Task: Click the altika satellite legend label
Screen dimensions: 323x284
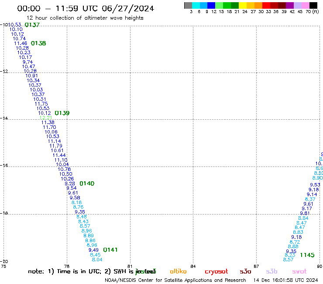Action: tap(178, 271)
